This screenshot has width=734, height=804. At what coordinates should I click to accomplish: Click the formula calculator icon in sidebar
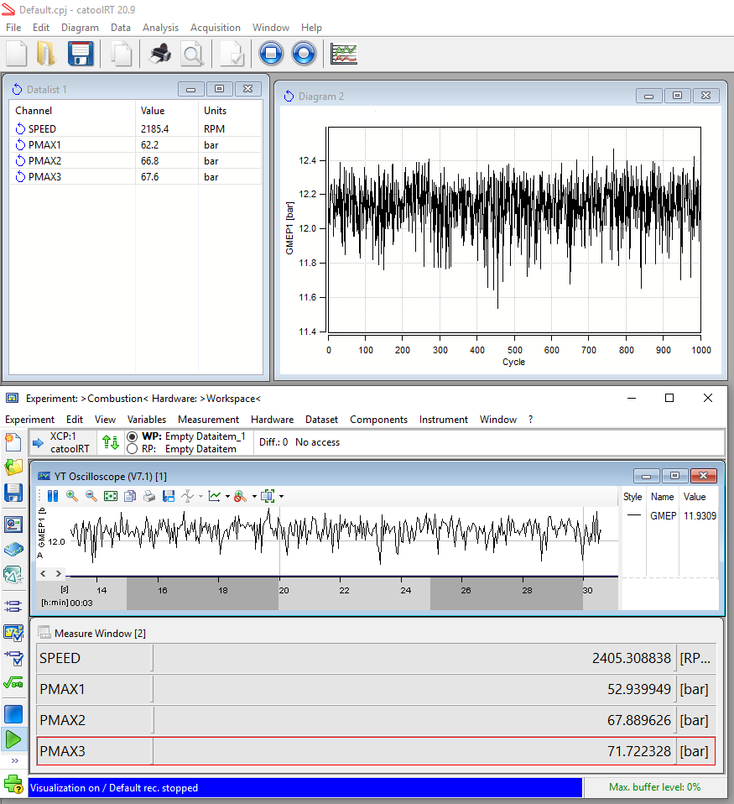(x=13, y=683)
